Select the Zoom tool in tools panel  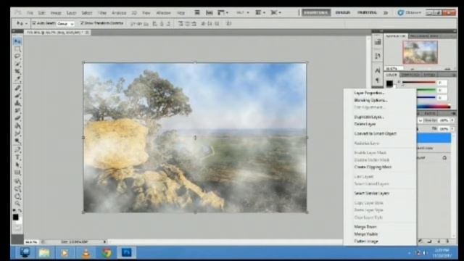pyautogui.click(x=17, y=203)
